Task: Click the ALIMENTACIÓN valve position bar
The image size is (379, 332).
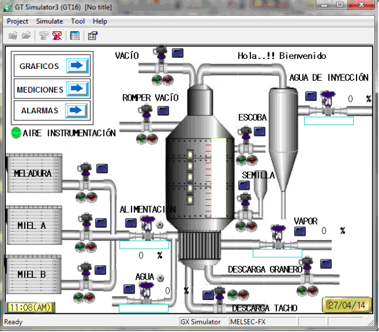Action: click(144, 245)
